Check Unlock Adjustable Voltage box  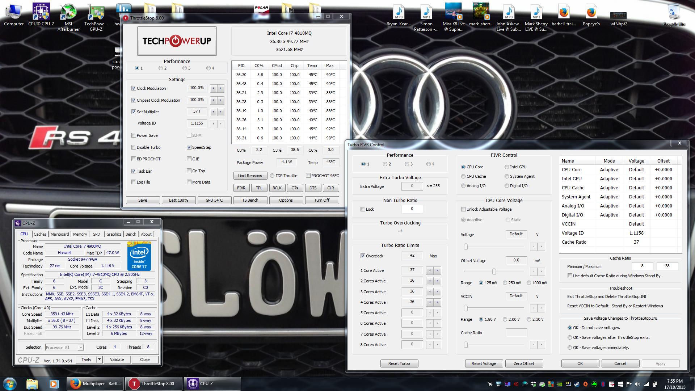tap(463, 209)
